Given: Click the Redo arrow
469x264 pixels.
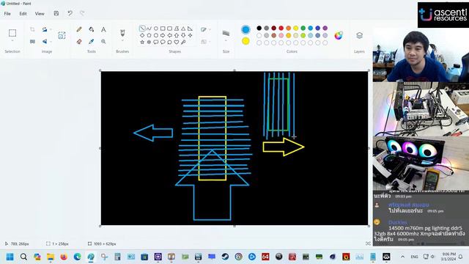Looking at the screenshot, I should 82,13.
